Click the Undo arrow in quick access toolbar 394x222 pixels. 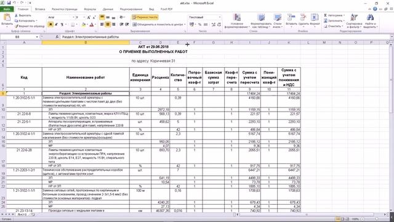[15, 2]
